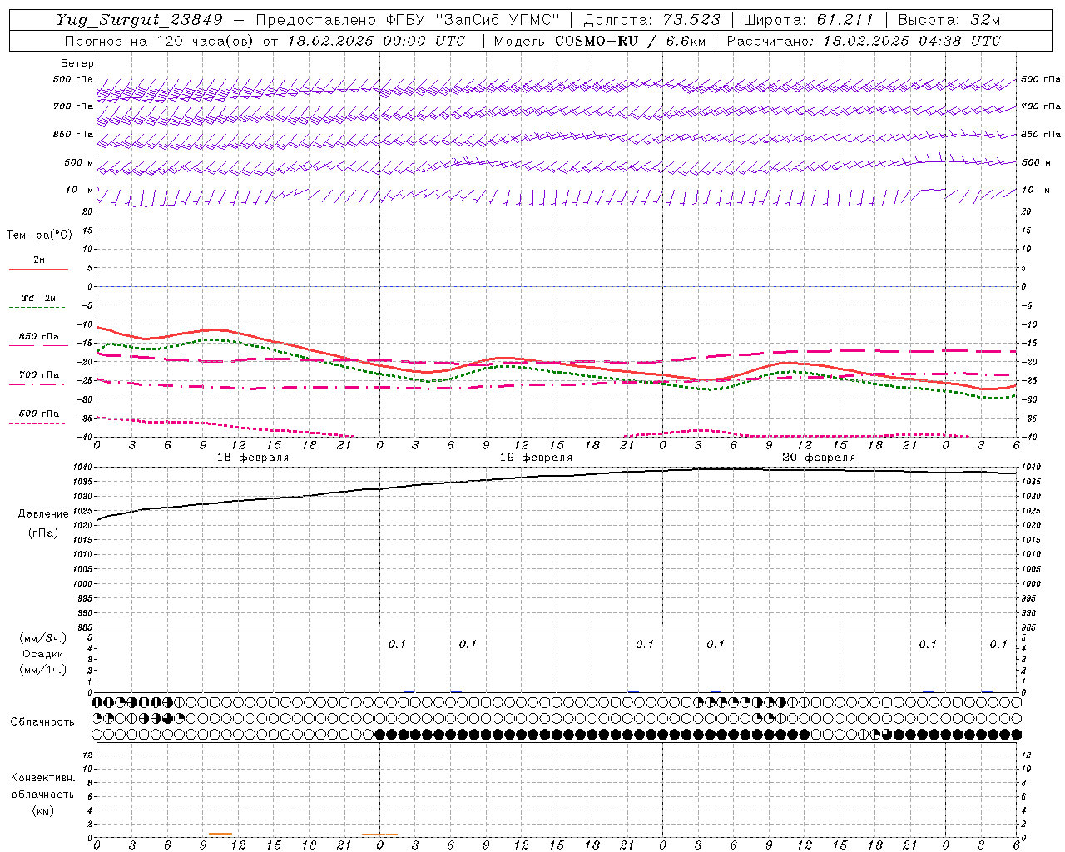This screenshot has width=1065, height=852.
Task: Click the red dashed line sample under the 500 гПа legend
Action: (37, 424)
